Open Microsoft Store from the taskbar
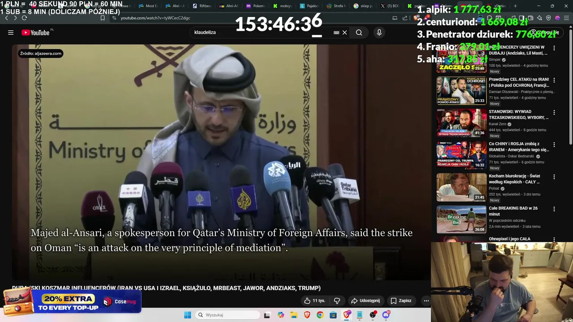This screenshot has width=573, height=322. point(333,315)
